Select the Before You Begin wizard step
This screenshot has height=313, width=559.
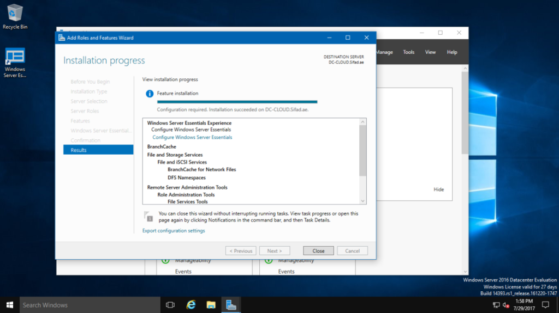point(90,82)
